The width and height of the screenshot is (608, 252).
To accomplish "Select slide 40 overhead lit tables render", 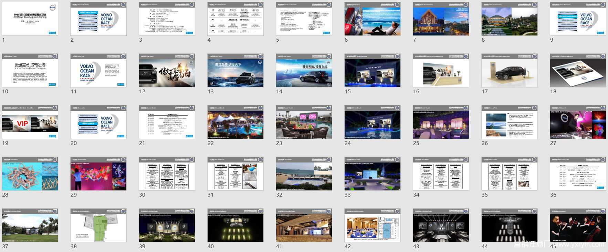I will pos(235,225).
